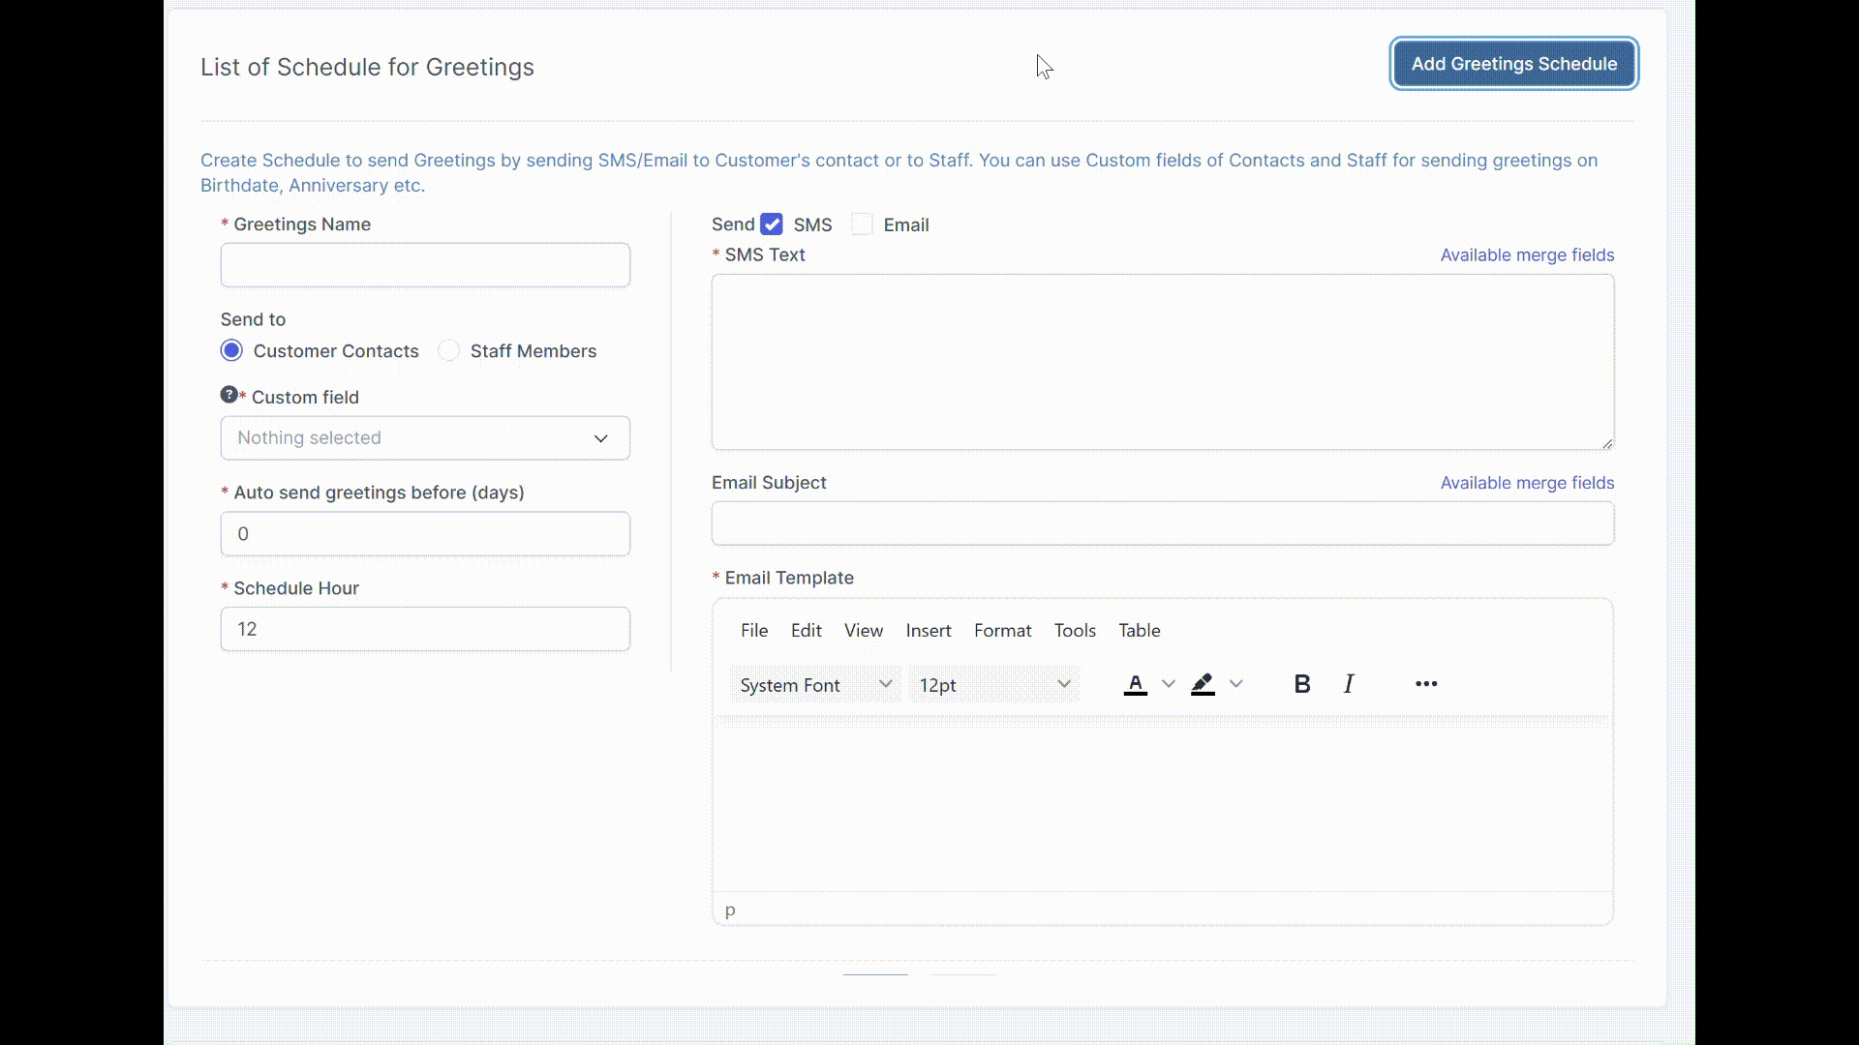Expand the 12pt font size dropdown
Viewport: 1859px width, 1045px height.
click(993, 685)
